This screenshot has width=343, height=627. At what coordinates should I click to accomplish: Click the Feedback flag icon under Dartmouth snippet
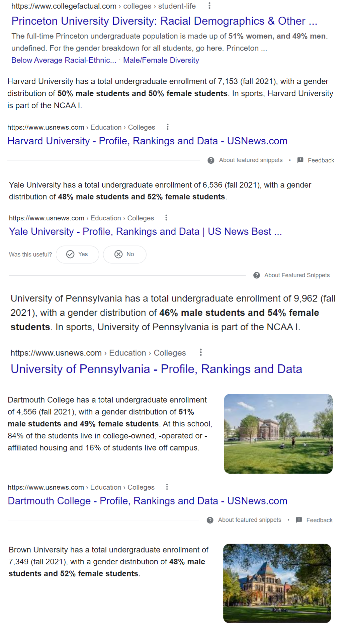point(299,520)
